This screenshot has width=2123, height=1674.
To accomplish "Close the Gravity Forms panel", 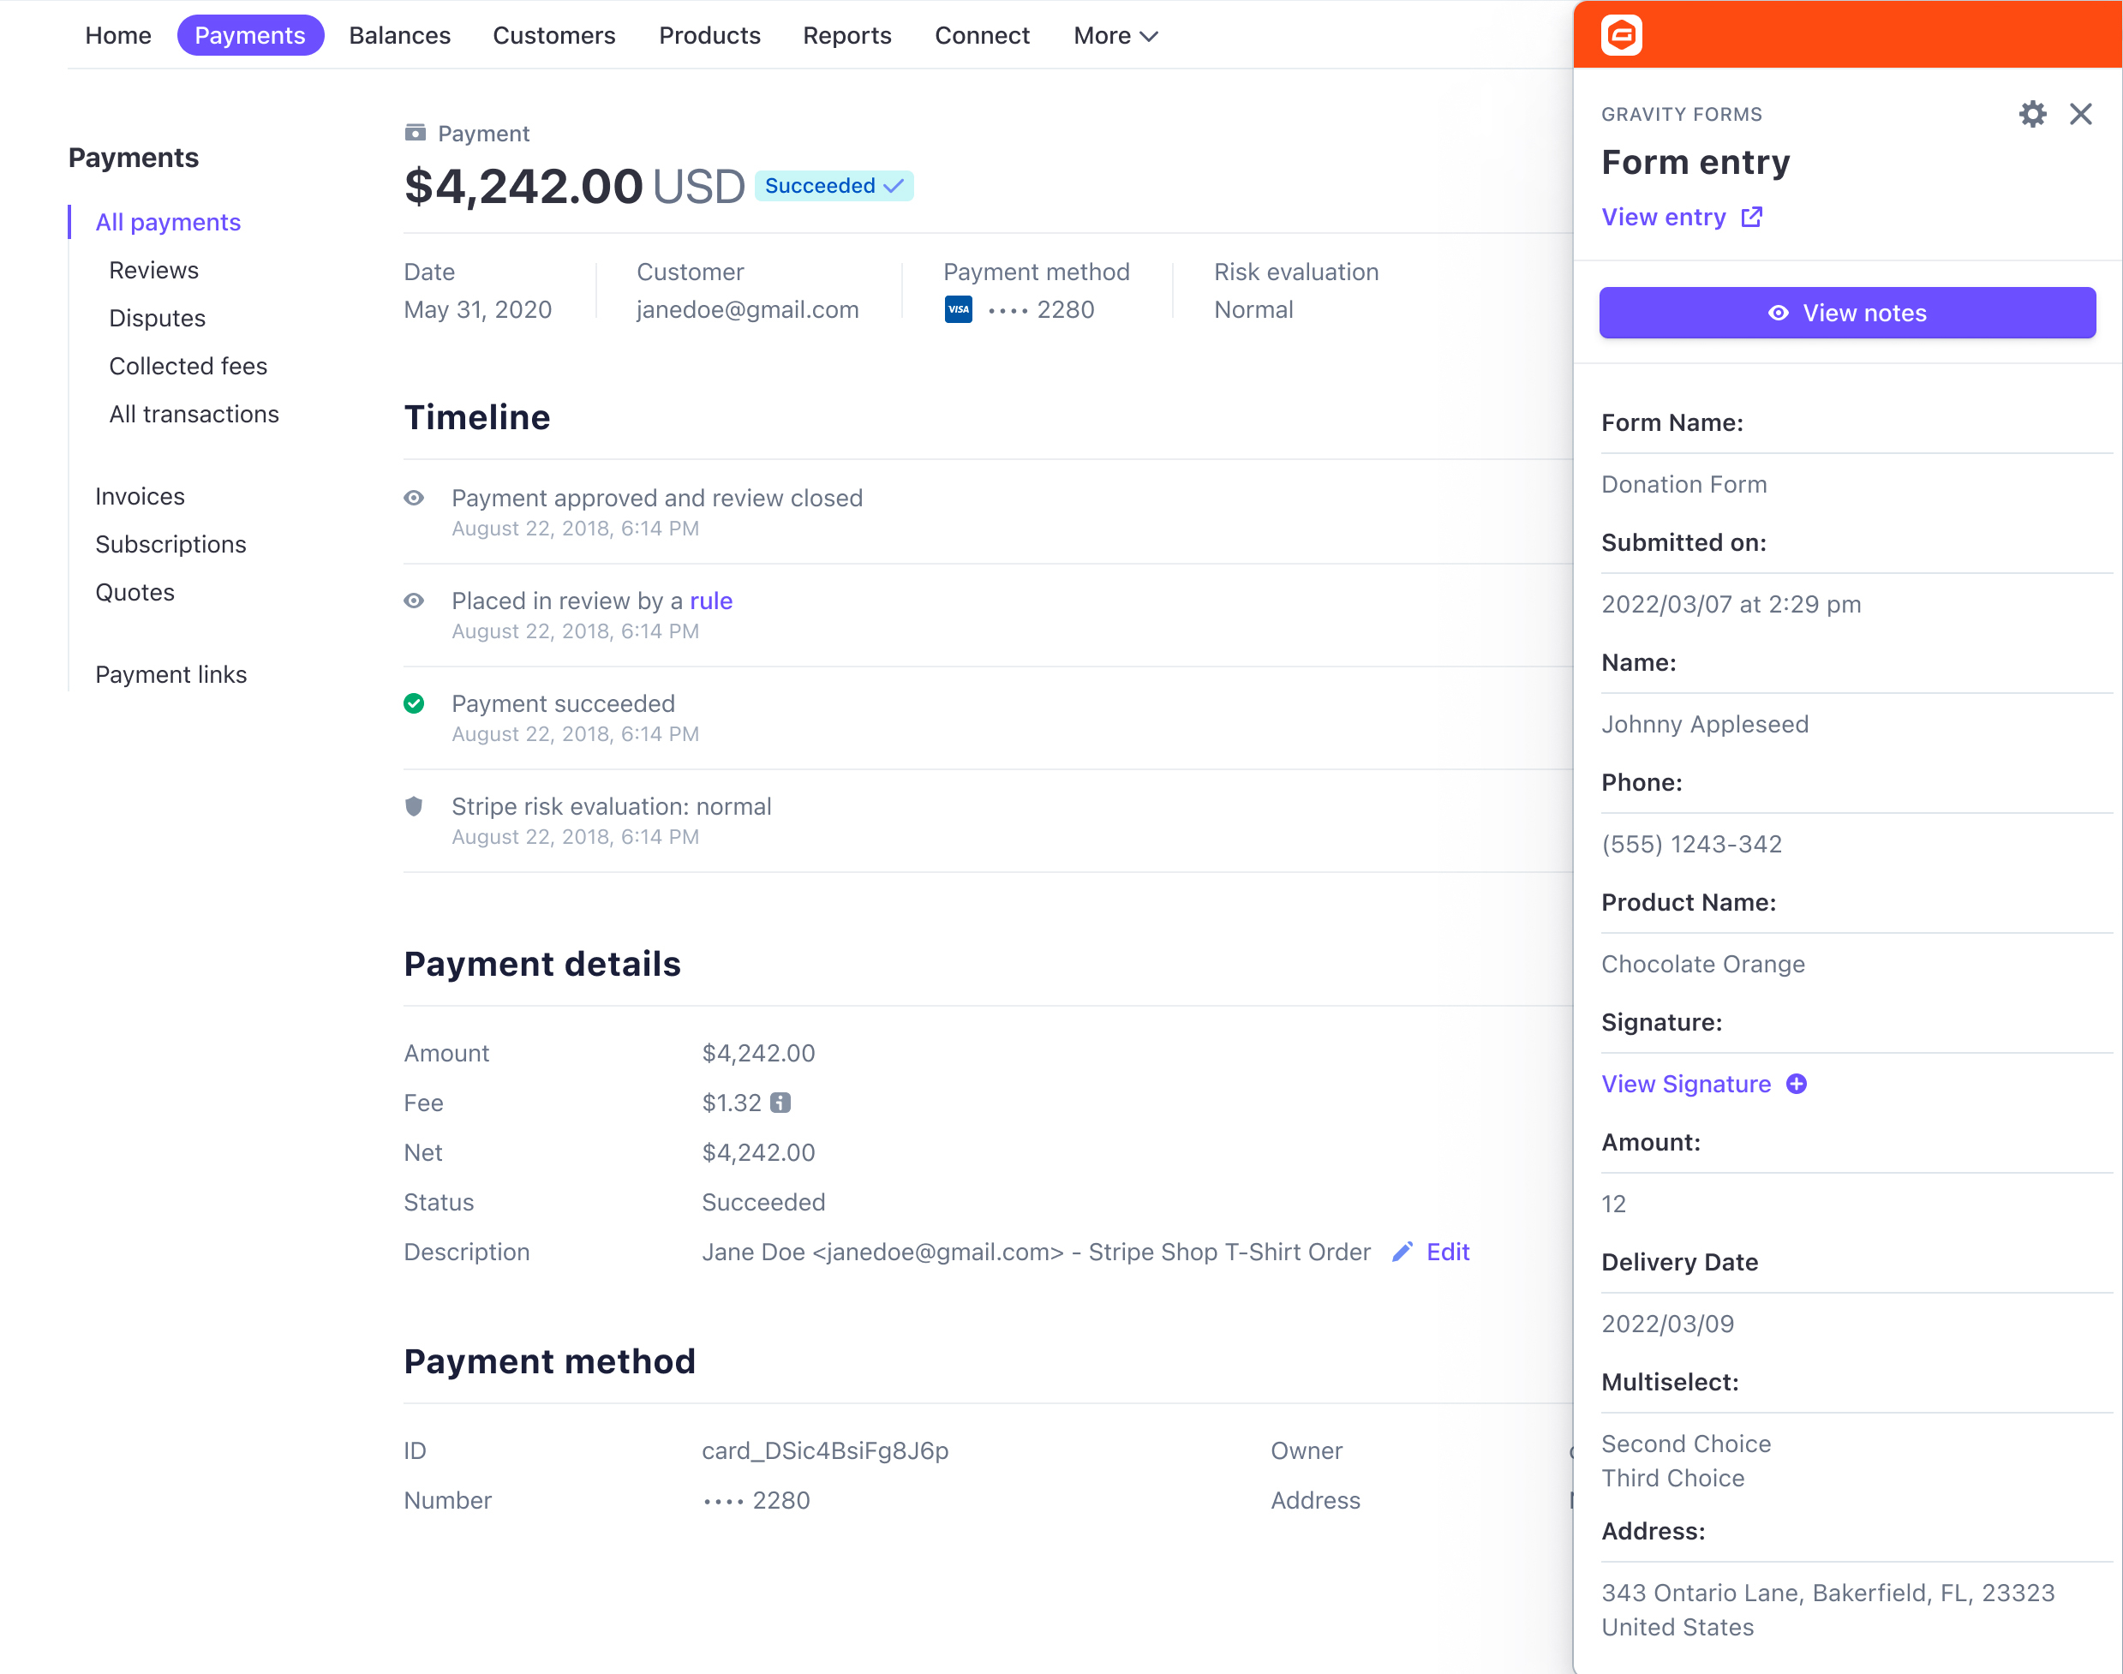I will [x=2081, y=114].
